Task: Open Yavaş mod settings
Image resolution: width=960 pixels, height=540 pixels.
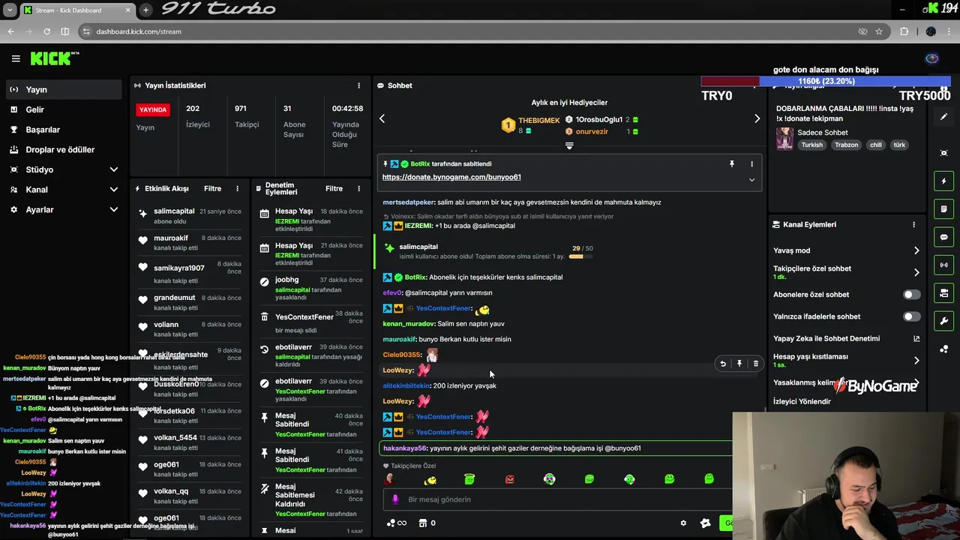Action: (847, 250)
